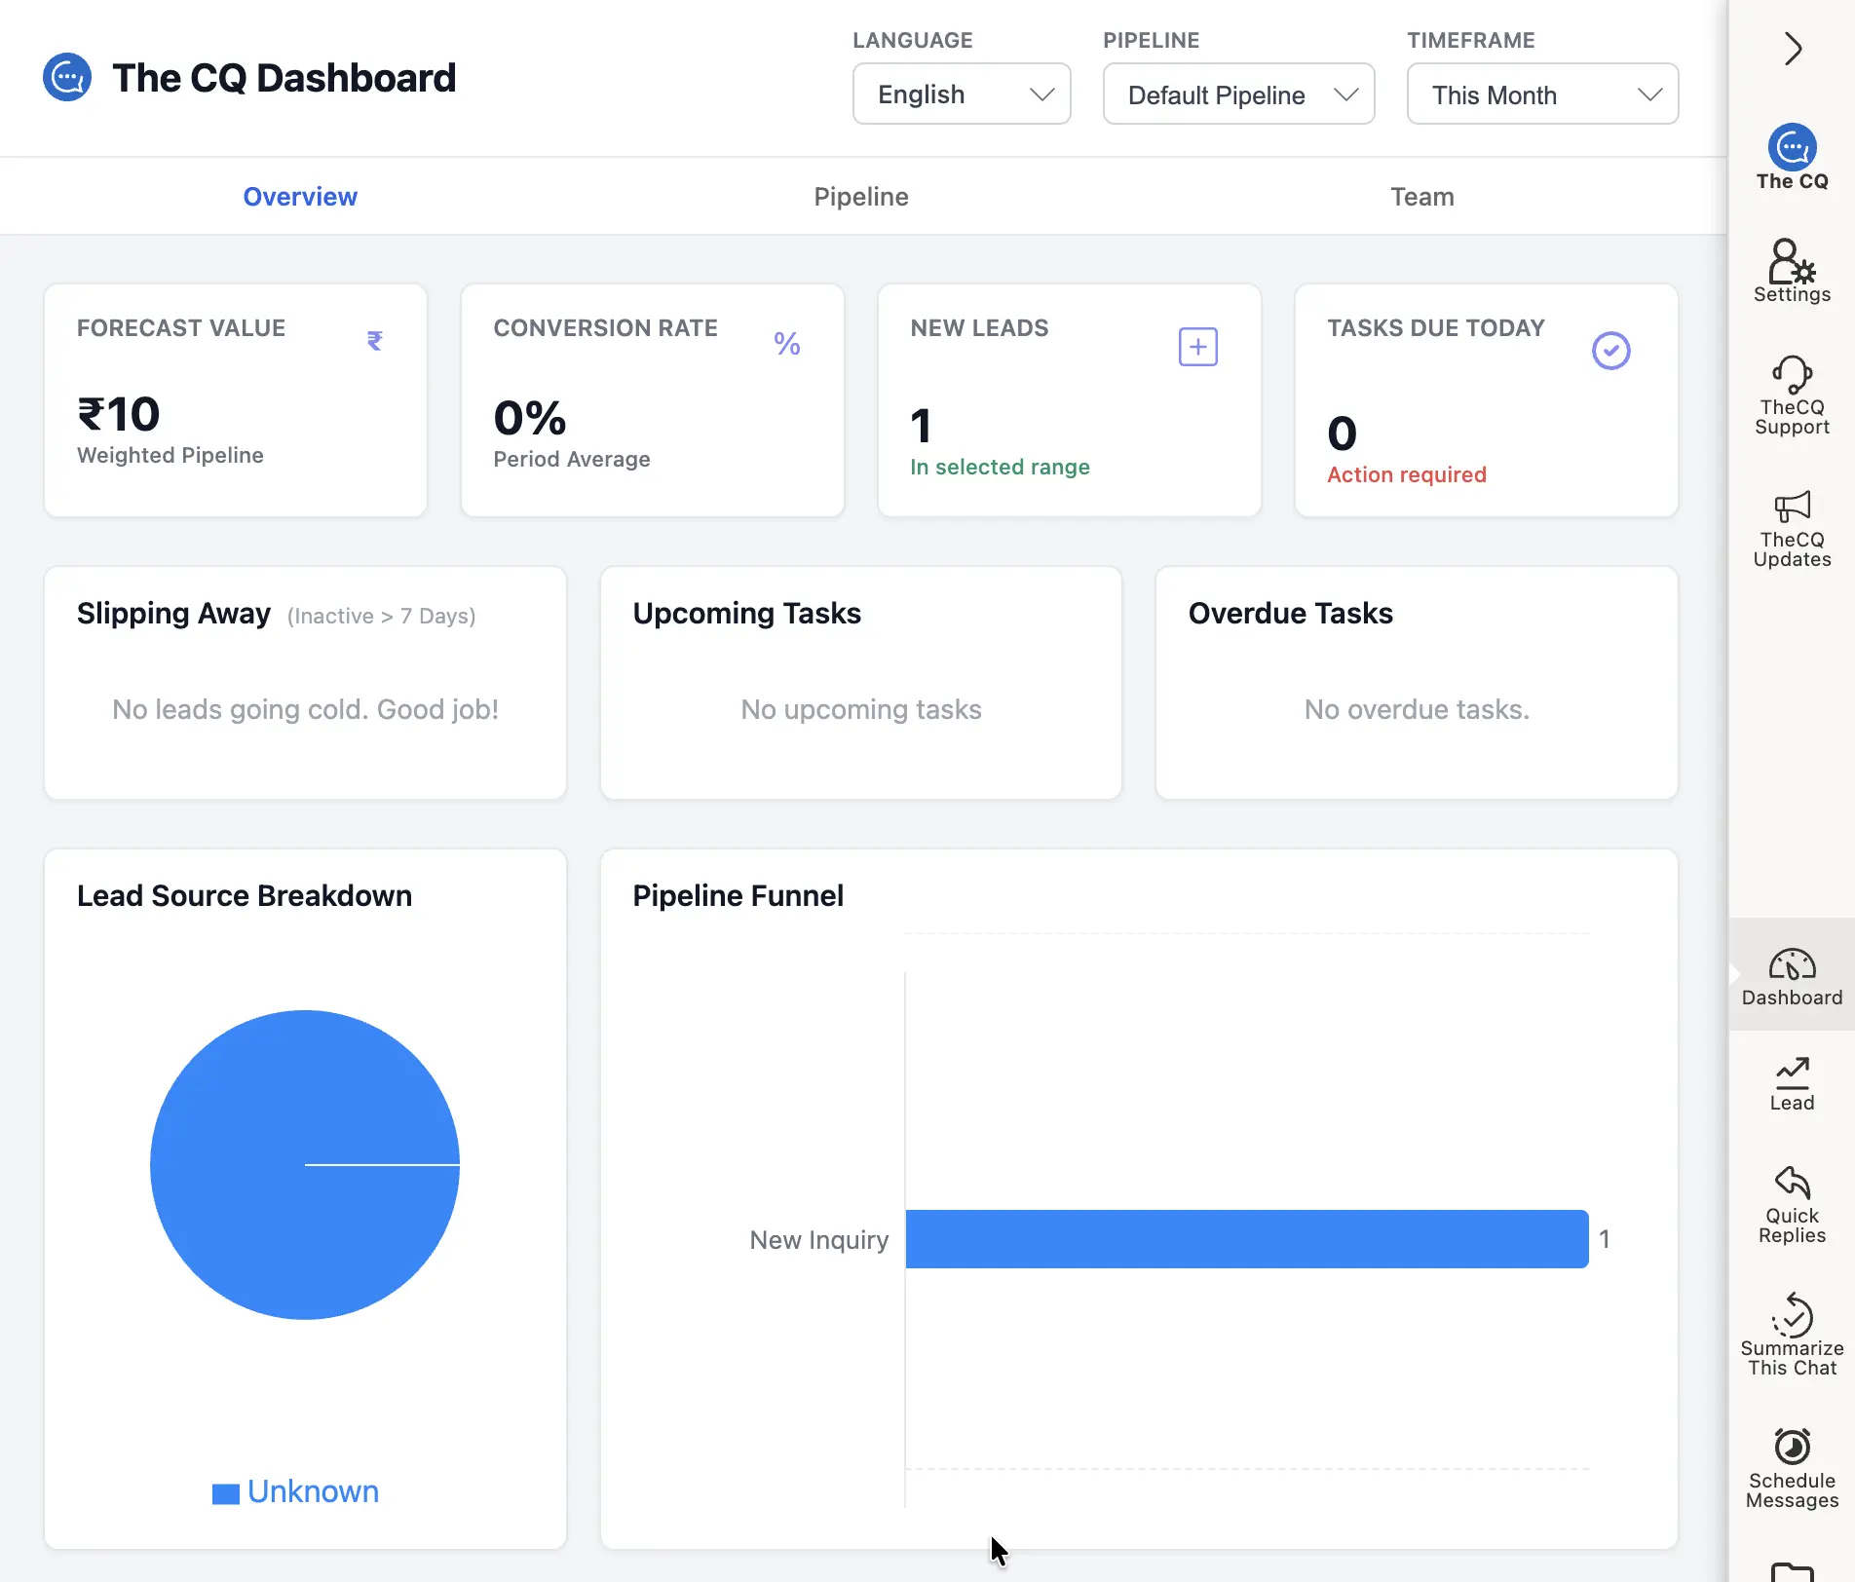Click the New Inquiry funnel bar
The width and height of the screenshot is (1855, 1582).
tap(1247, 1239)
